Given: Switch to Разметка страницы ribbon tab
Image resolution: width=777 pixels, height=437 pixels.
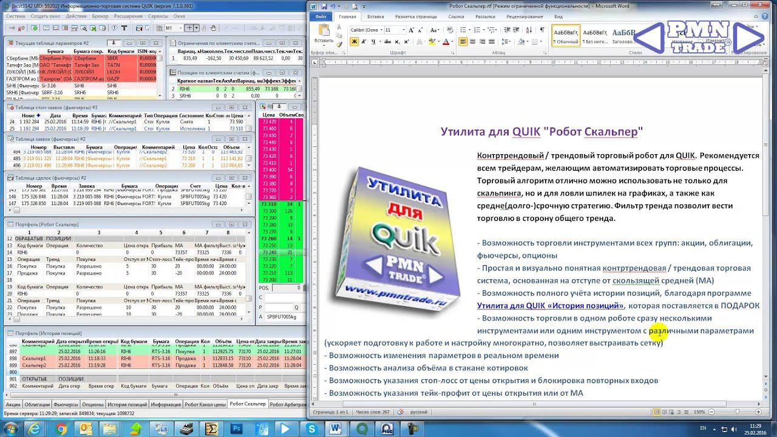Looking at the screenshot, I should pyautogui.click(x=416, y=17).
